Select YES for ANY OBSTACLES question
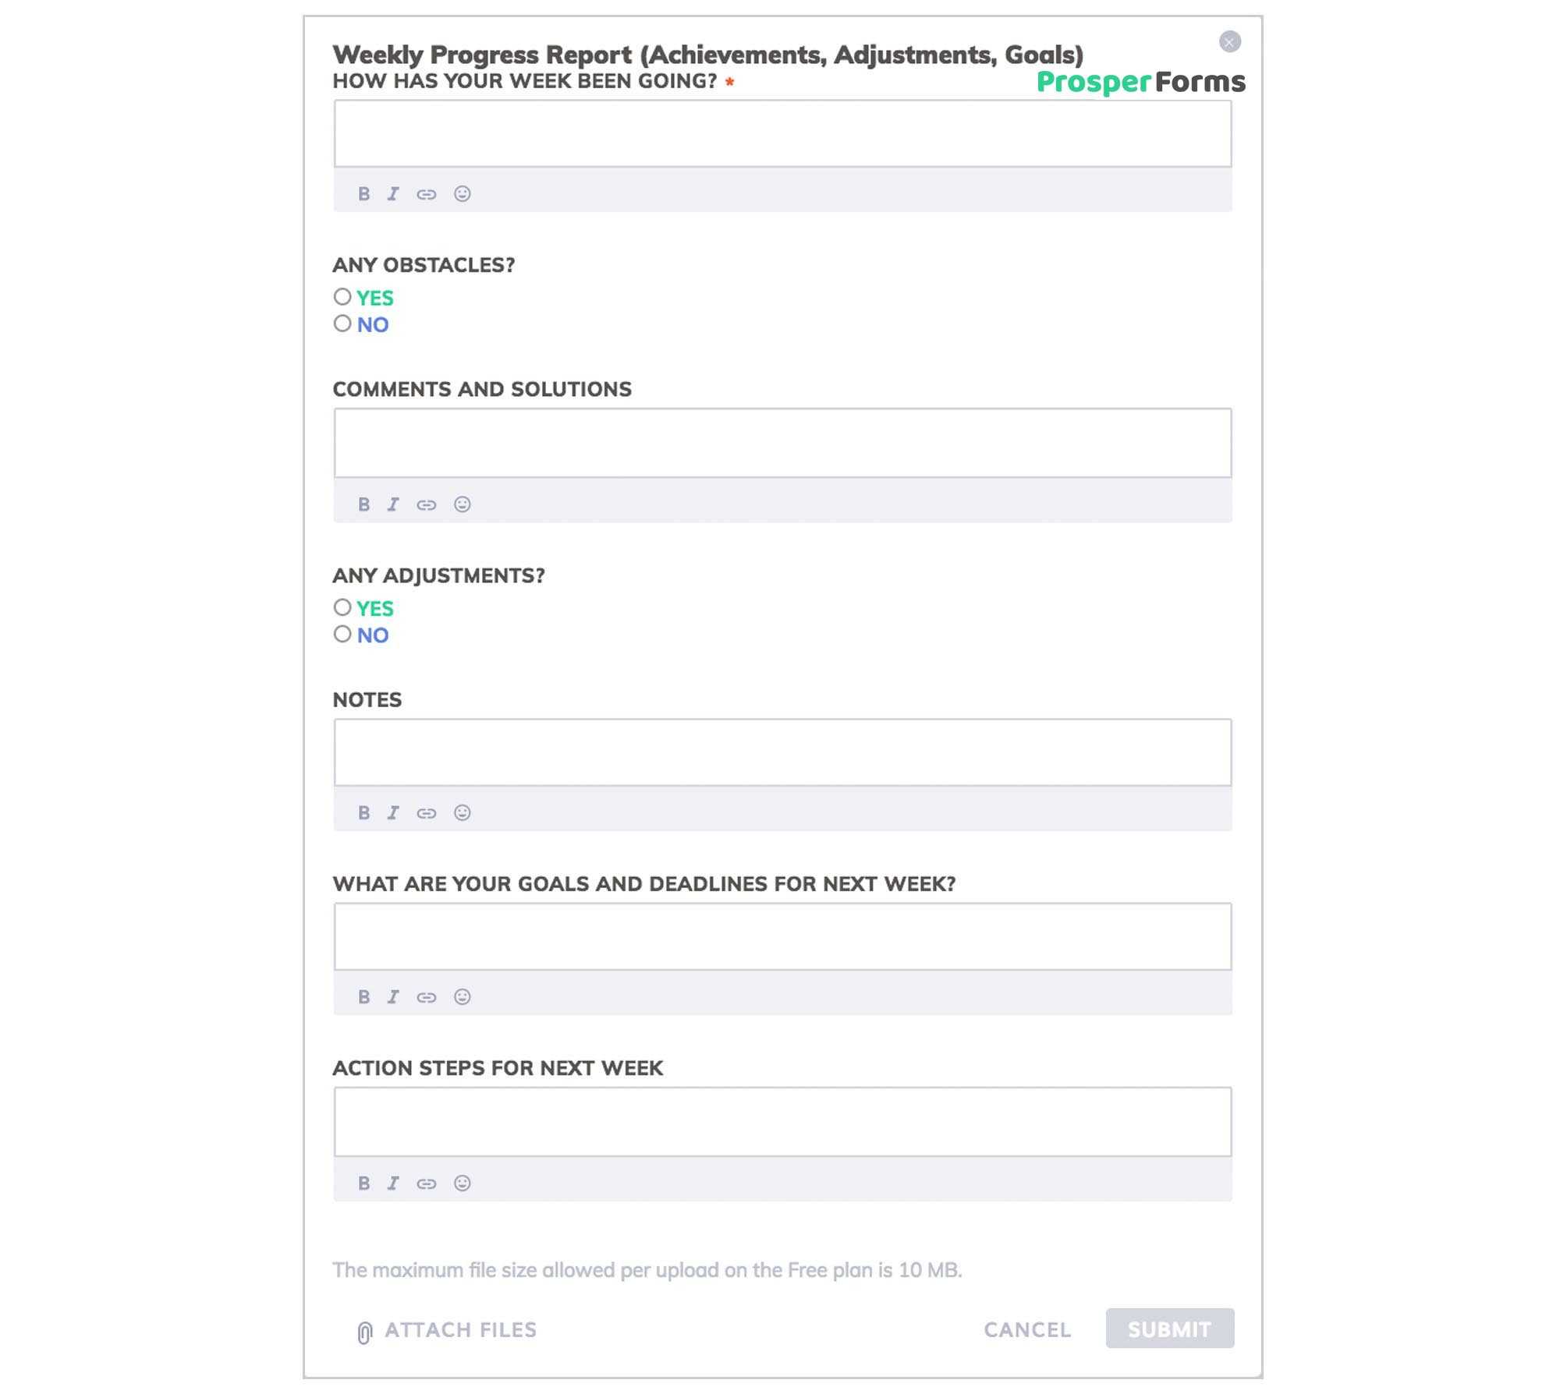The width and height of the screenshot is (1567, 1394). tap(342, 297)
